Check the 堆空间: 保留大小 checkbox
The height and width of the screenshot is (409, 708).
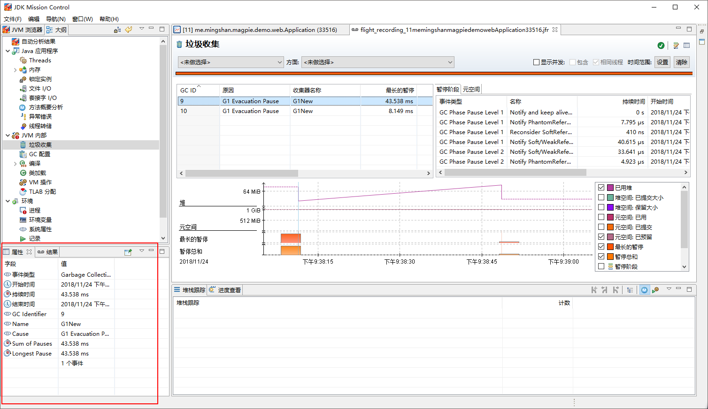pos(601,207)
